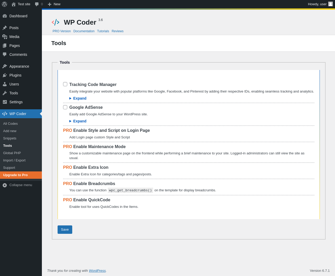Click the Collapse menu arrow icon
Viewport: 335px width, 276px height.
[x=5, y=185]
